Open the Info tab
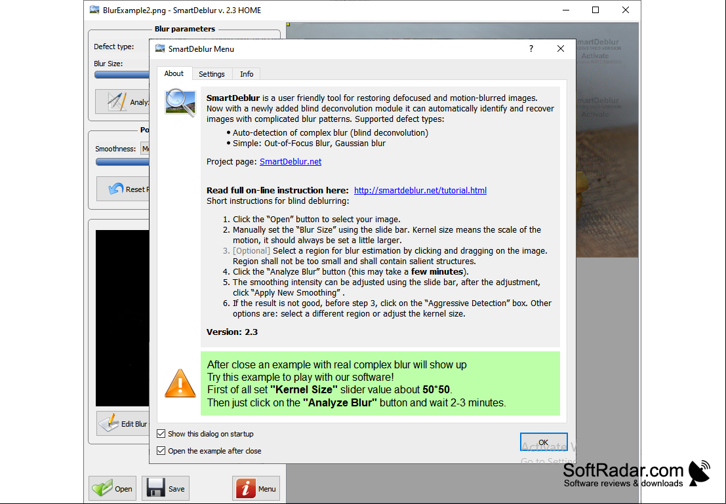This screenshot has height=504, width=726. 247,74
